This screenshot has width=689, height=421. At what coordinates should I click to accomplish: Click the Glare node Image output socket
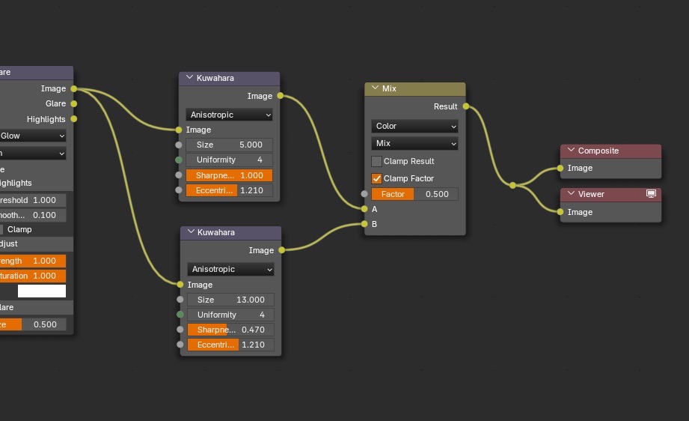point(74,89)
